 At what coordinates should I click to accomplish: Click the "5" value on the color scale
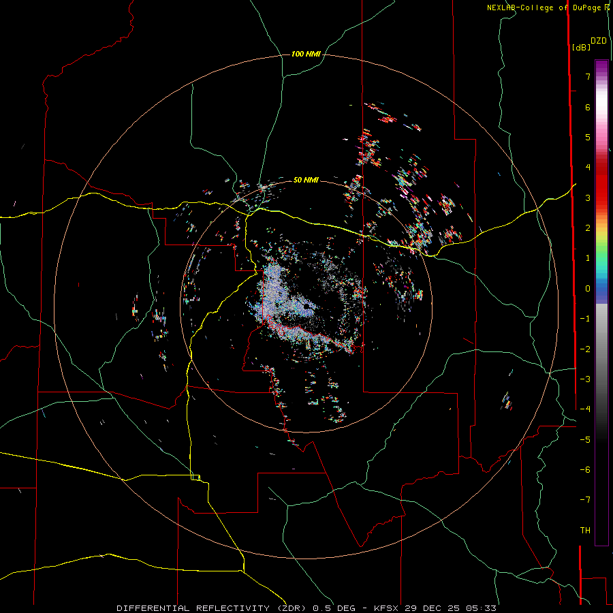coord(588,137)
